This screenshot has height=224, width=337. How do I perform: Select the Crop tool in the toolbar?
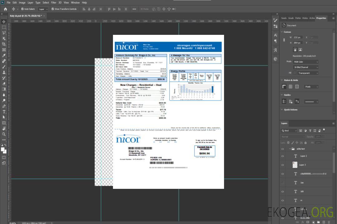(x=4, y=44)
